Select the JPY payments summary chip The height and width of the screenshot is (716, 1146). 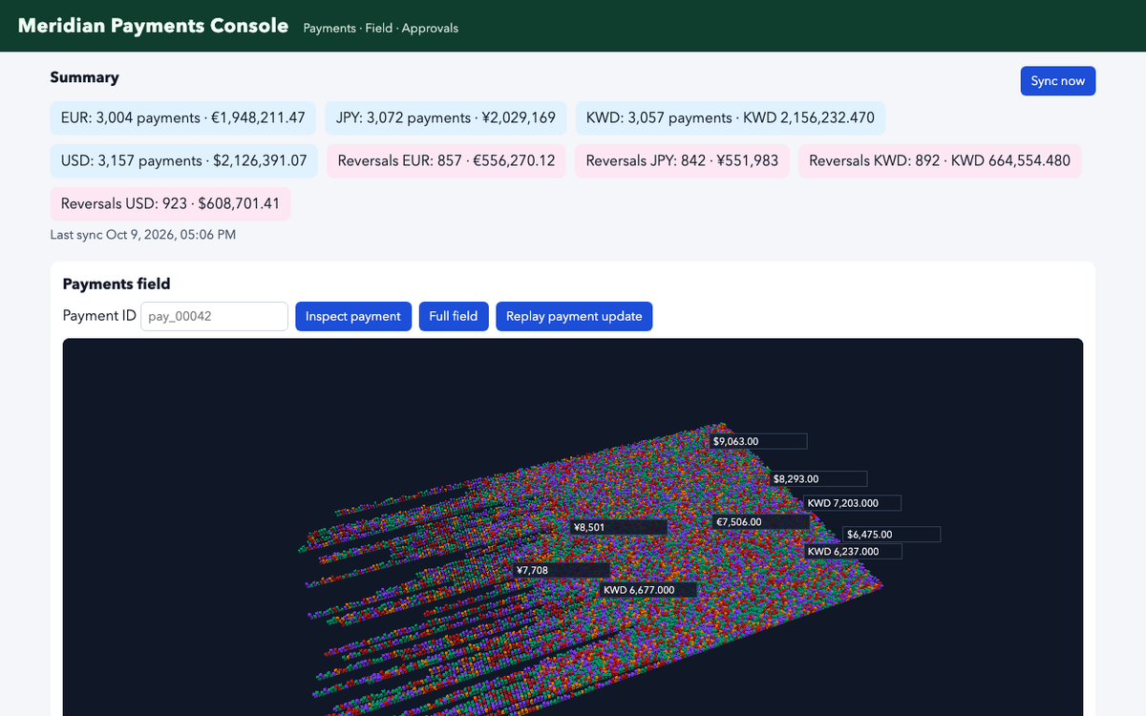click(446, 117)
